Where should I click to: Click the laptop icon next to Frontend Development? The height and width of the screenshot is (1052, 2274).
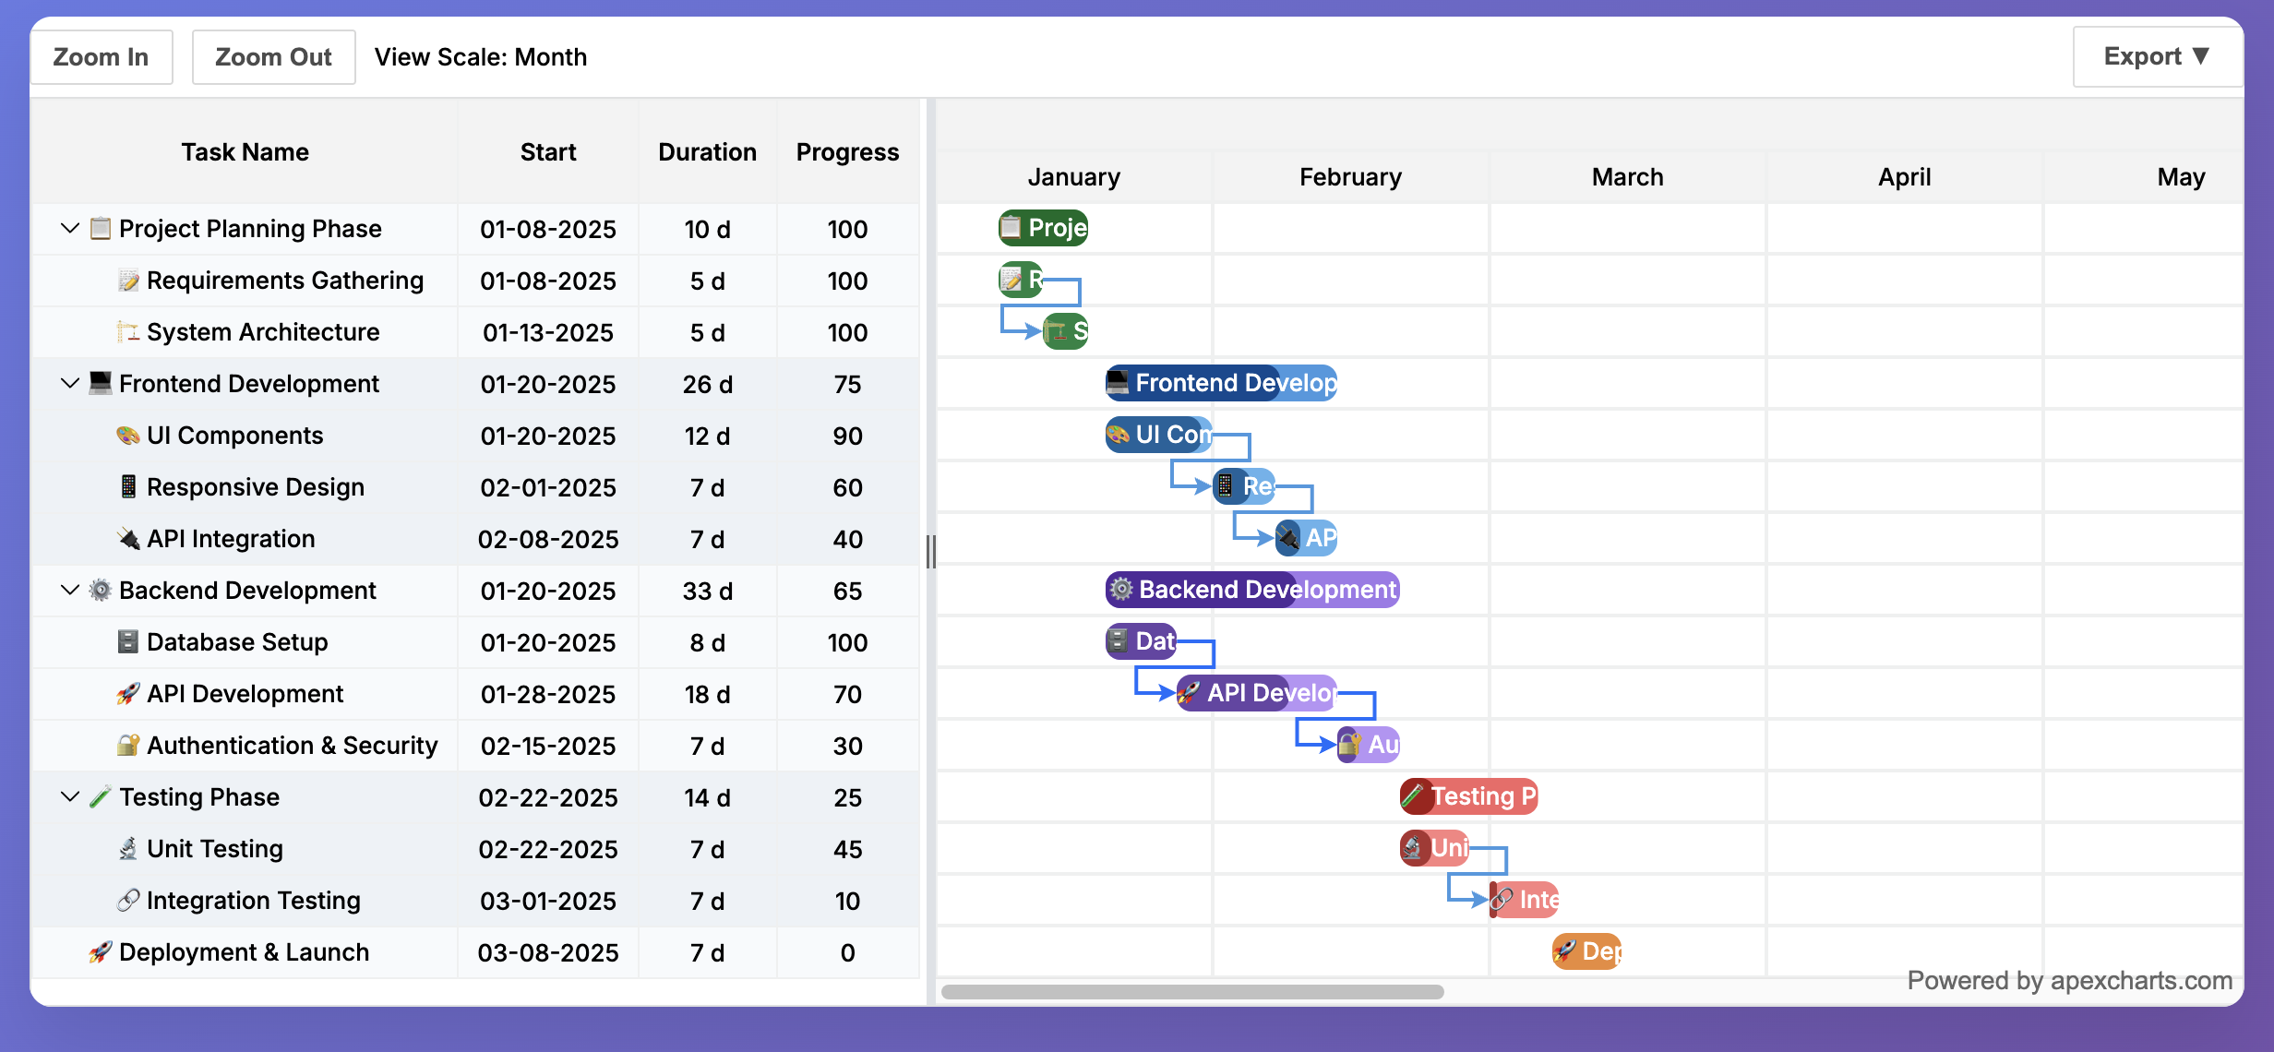pos(101,383)
